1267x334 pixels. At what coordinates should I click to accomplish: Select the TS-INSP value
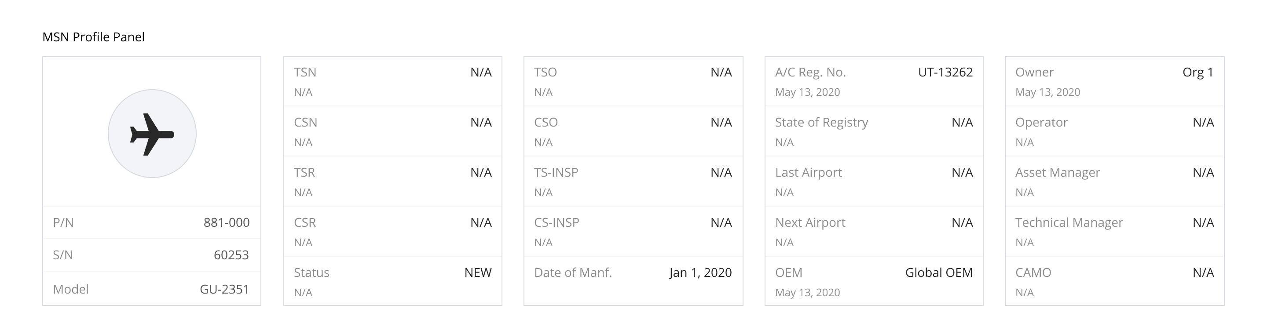(x=721, y=172)
